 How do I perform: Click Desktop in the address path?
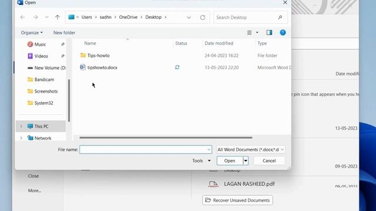pos(153,17)
